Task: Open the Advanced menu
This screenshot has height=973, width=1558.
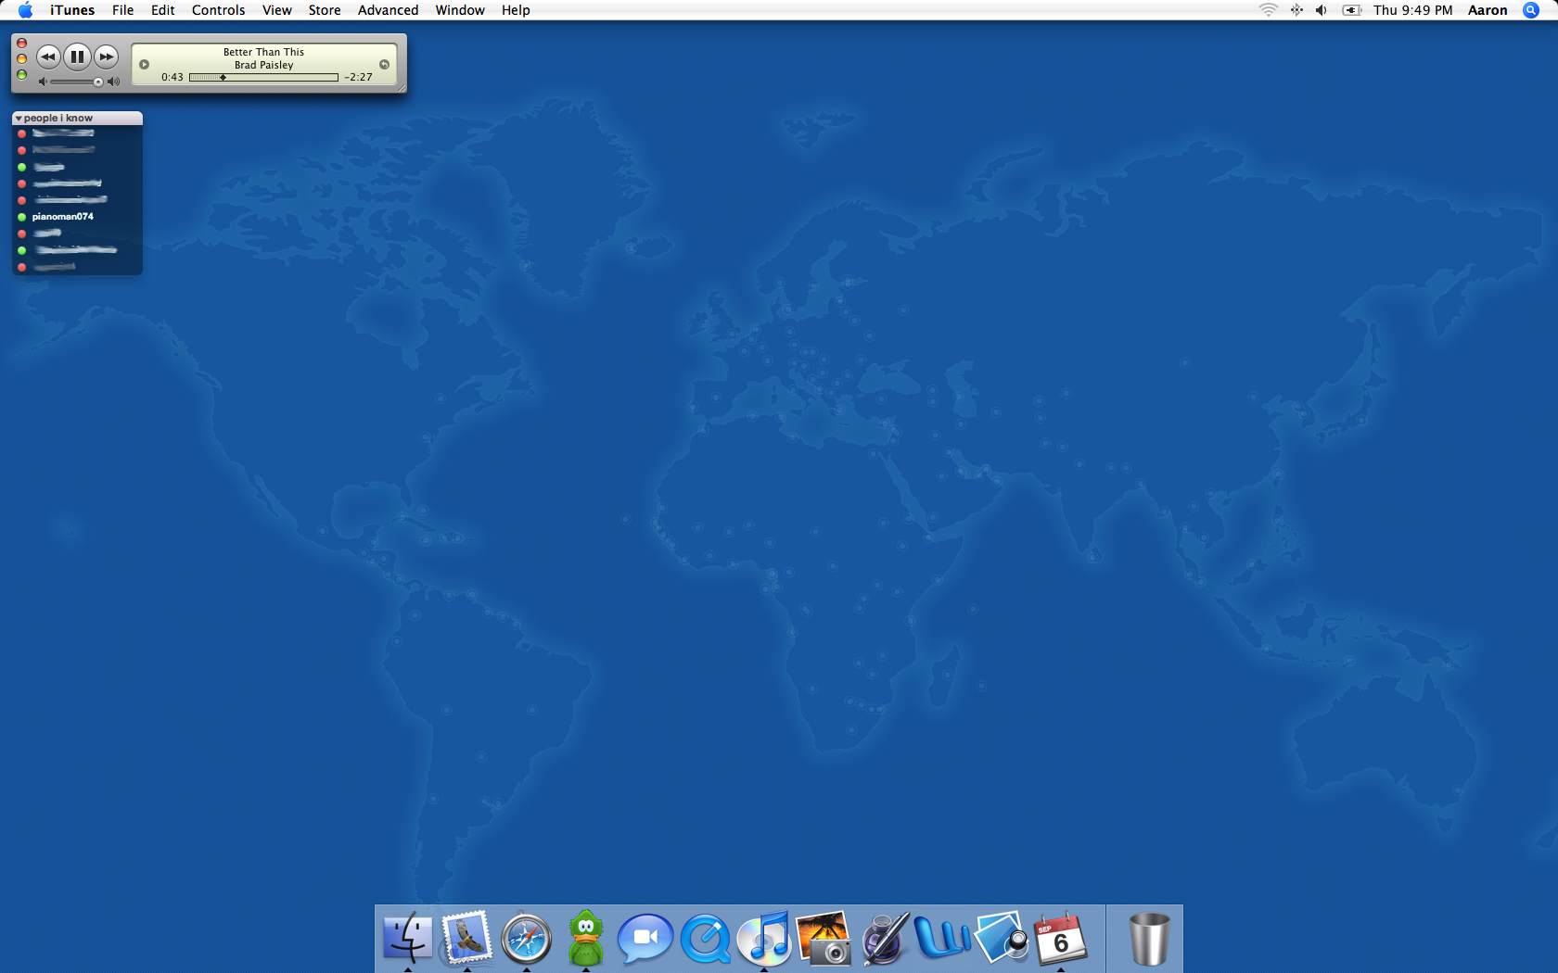Action: (x=388, y=10)
